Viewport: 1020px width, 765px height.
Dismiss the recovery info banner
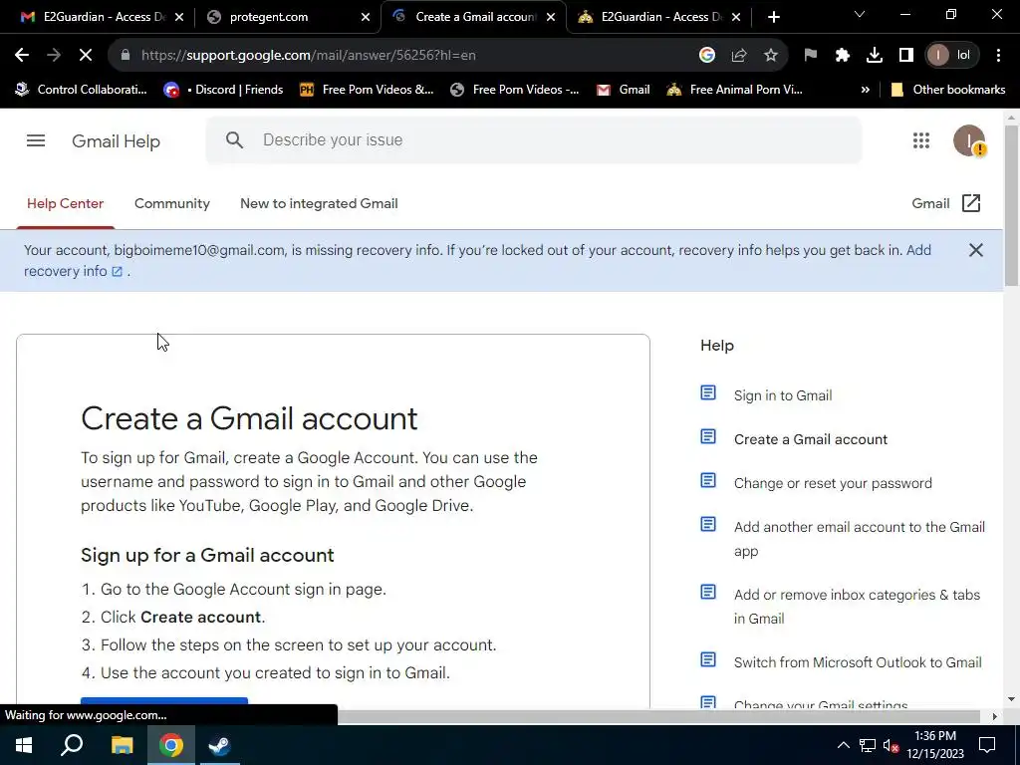click(x=976, y=250)
